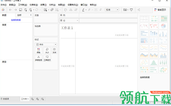Click the undo back arrow in toolbar
The image size is (171, 106).
10,10
